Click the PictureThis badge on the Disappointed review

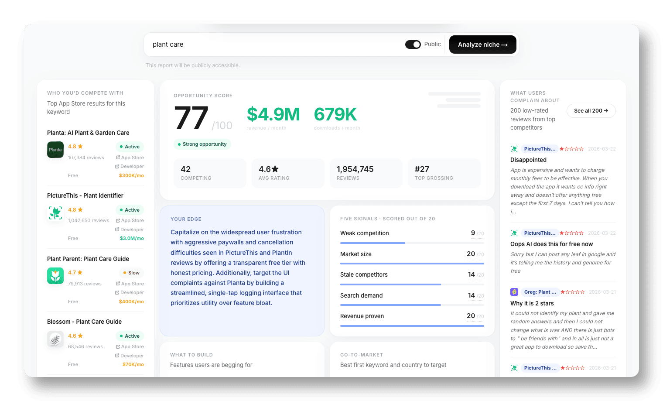point(540,149)
